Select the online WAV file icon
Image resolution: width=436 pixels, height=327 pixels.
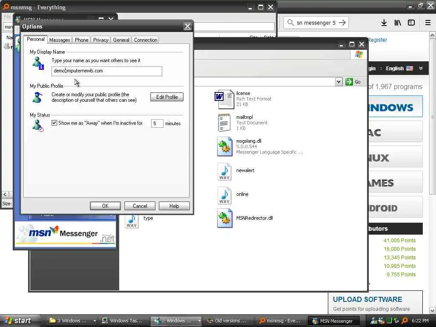point(225,195)
